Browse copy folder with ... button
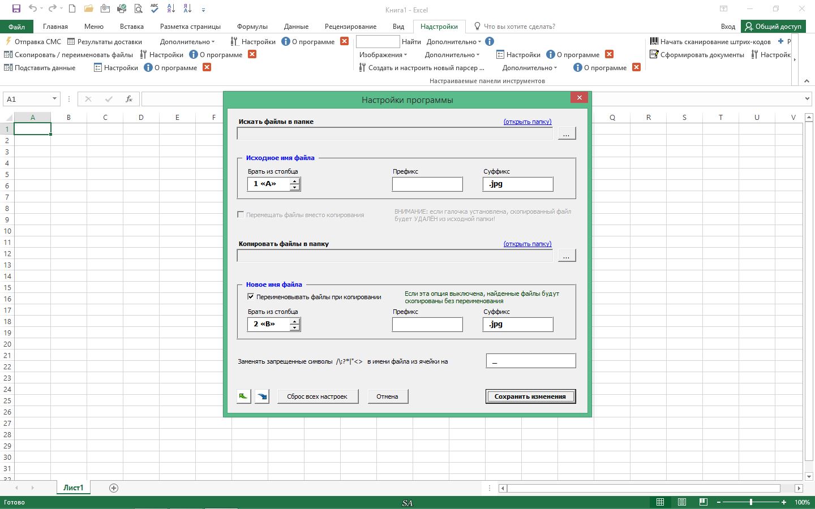This screenshot has width=815, height=509. tap(567, 256)
